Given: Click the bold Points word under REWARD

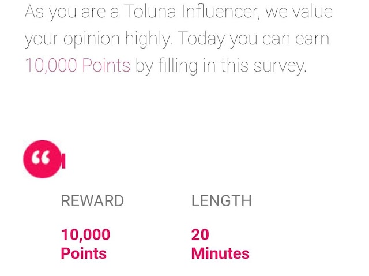Looking at the screenshot, I should [x=84, y=253].
